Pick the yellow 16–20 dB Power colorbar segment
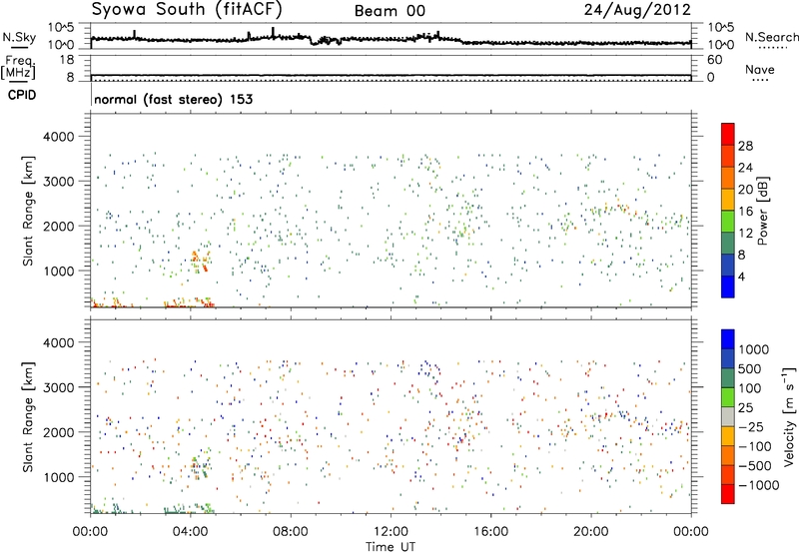 pos(728,200)
